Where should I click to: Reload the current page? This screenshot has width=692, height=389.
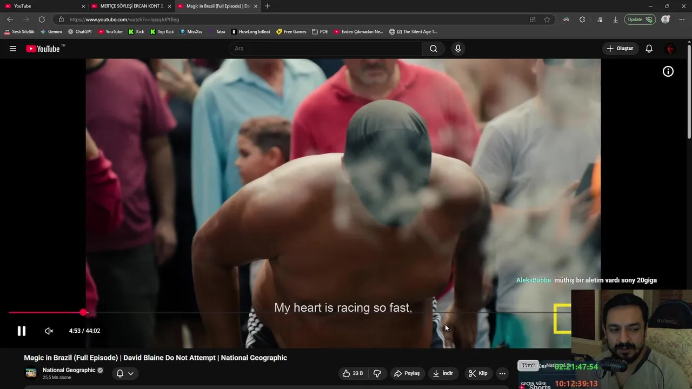click(x=42, y=19)
